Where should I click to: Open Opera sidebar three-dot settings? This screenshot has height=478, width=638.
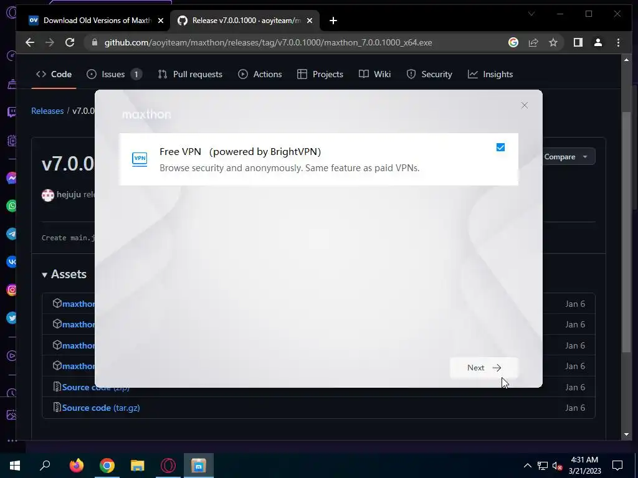11,440
